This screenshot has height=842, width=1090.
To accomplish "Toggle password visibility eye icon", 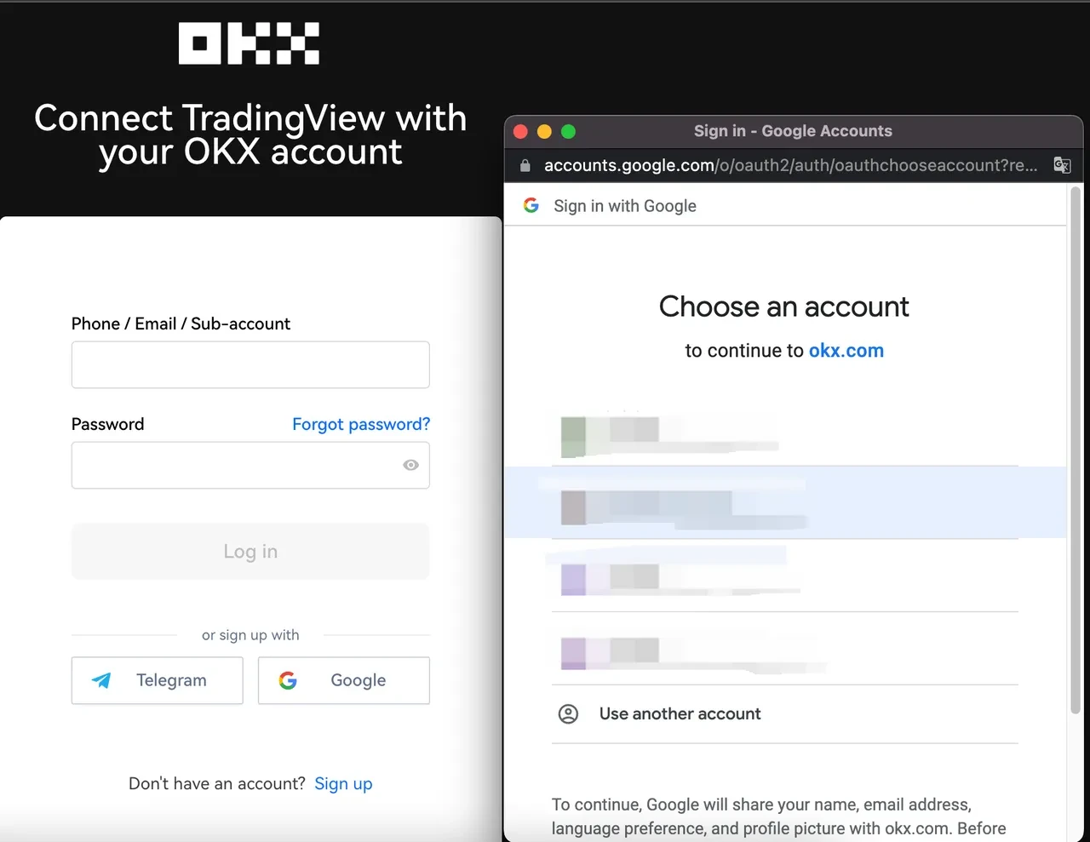I will 410,465.
